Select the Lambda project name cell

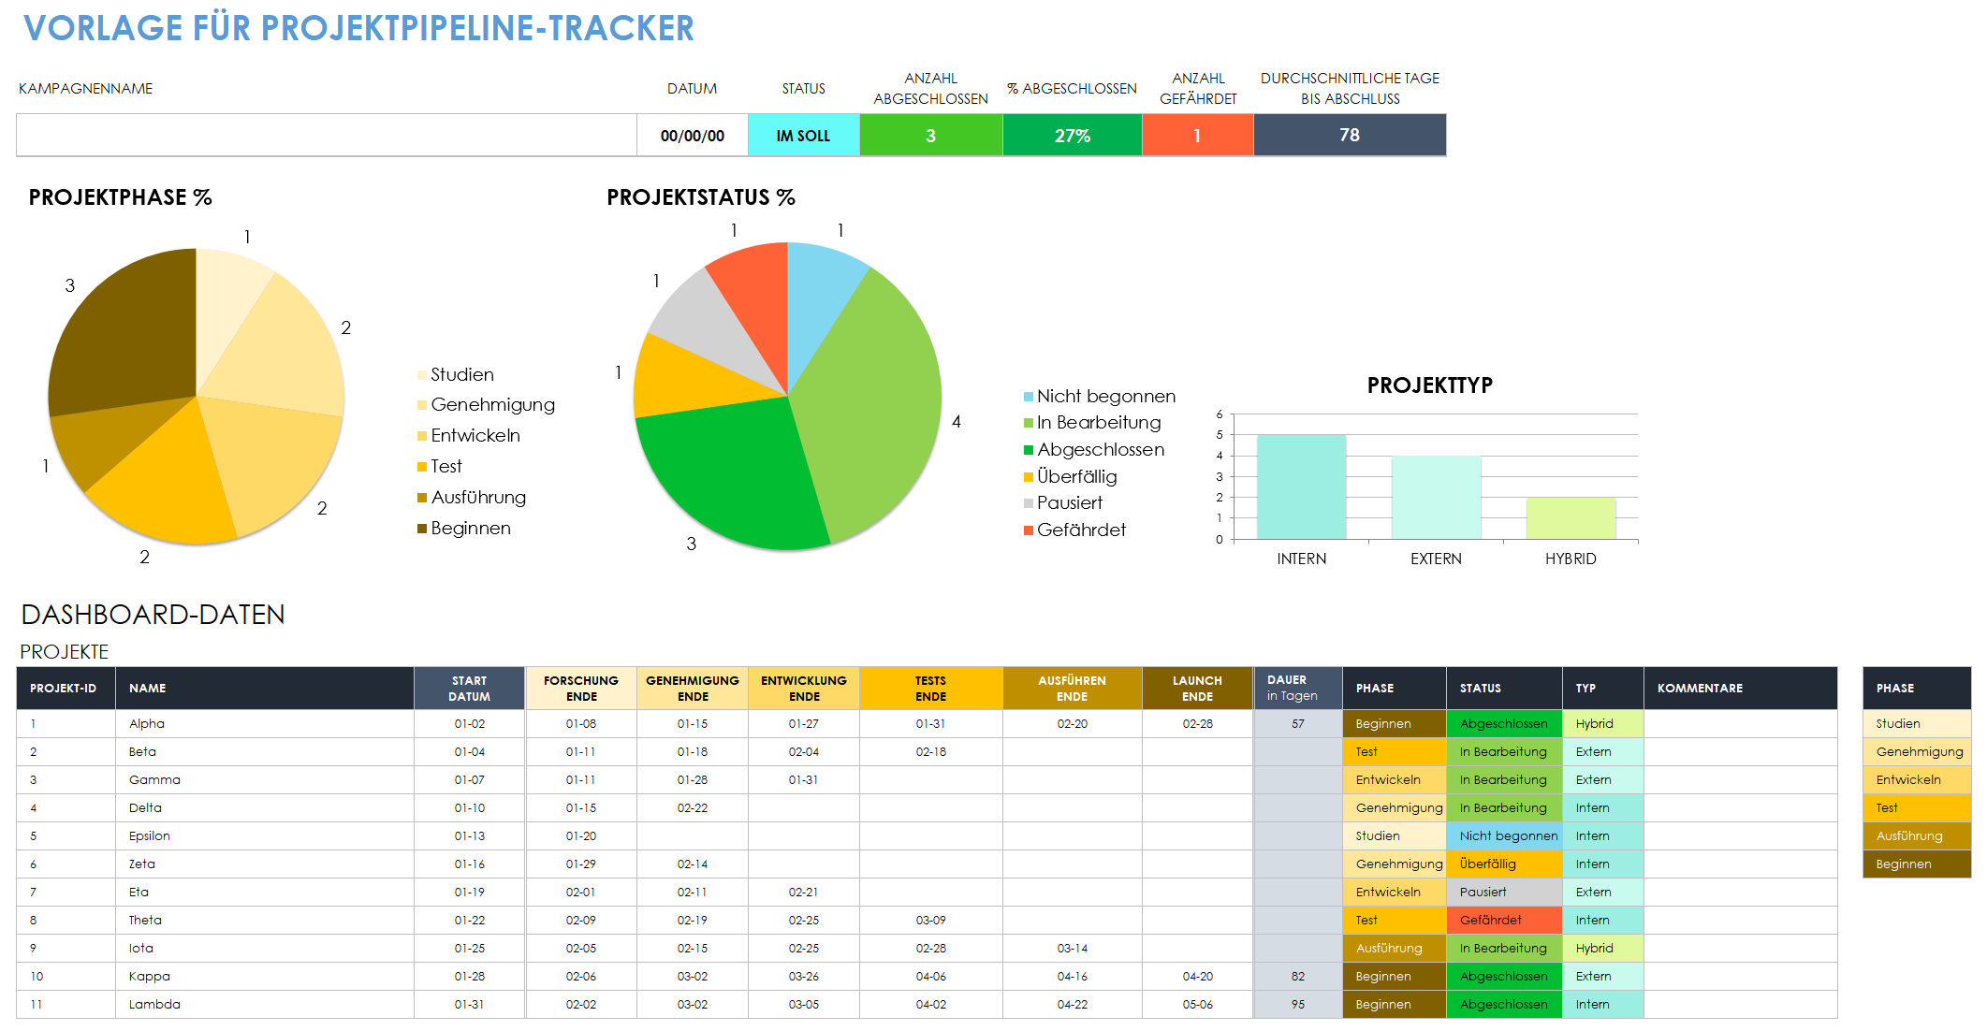[265, 1005]
